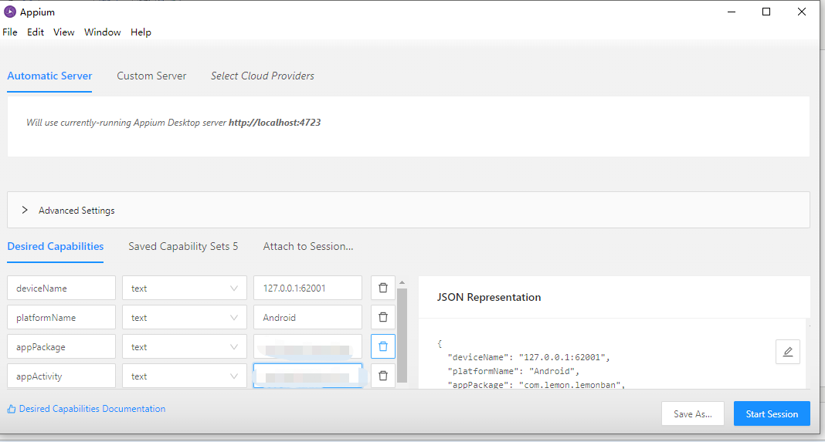
Task: Remove the appActivity capability row
Action: [382, 376]
